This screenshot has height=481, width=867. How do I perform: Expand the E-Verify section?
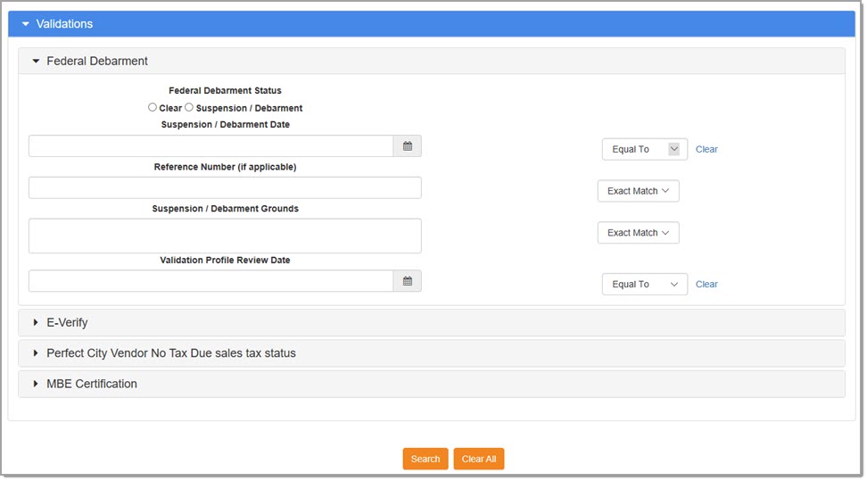coord(432,323)
